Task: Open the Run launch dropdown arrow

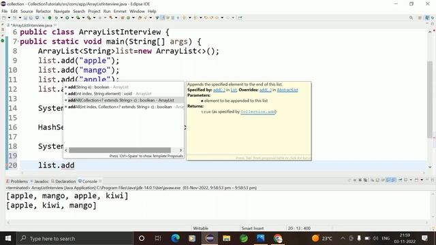Action: pos(72,18)
